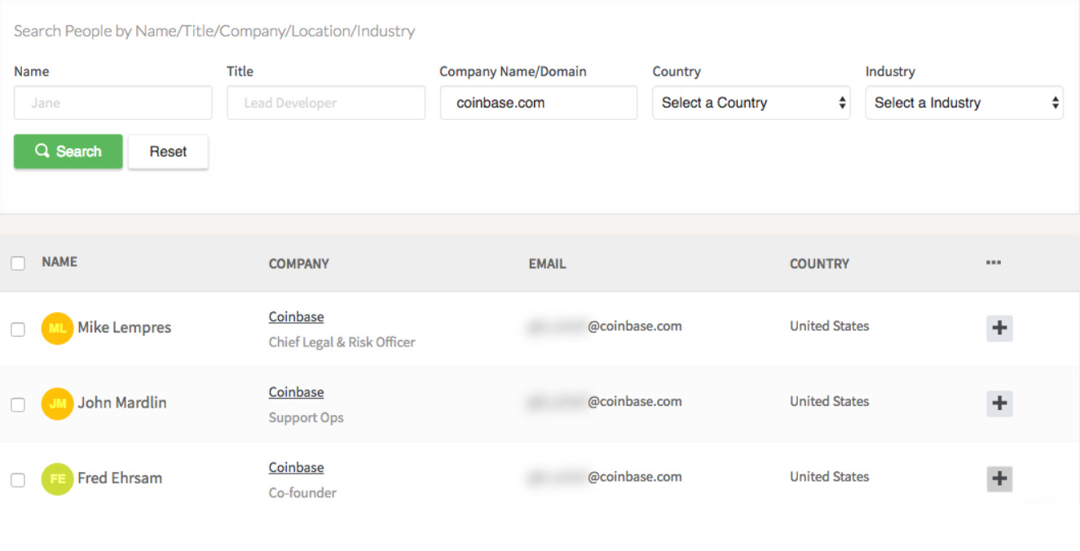Check the box next to Mike Lempres
Image resolution: width=1080 pixels, height=551 pixels.
pyautogui.click(x=18, y=329)
